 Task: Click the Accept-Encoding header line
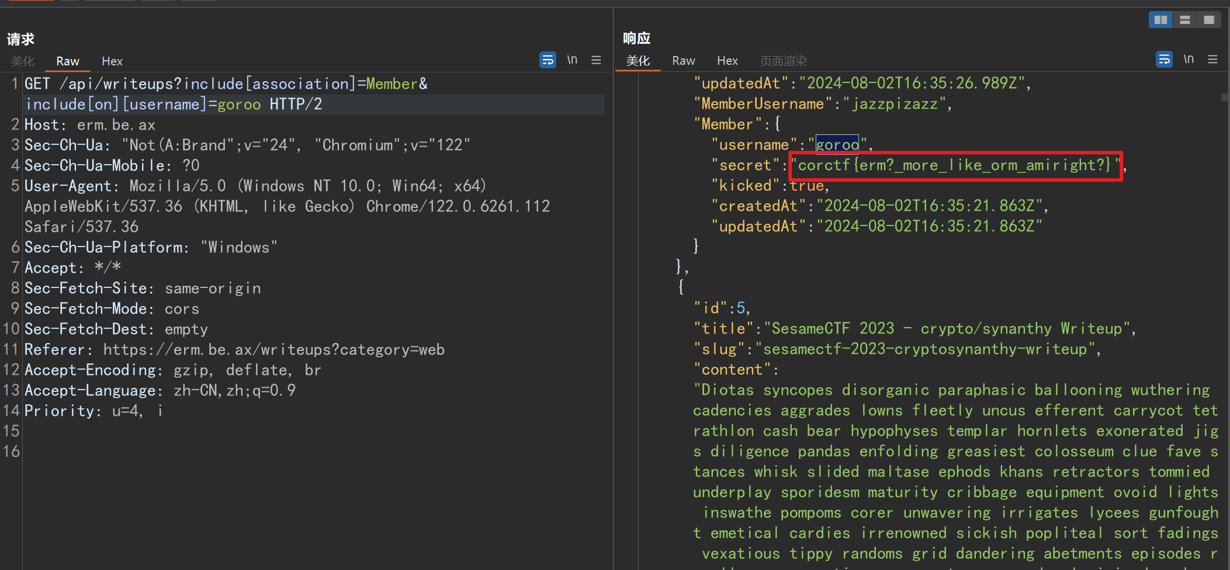(x=173, y=370)
